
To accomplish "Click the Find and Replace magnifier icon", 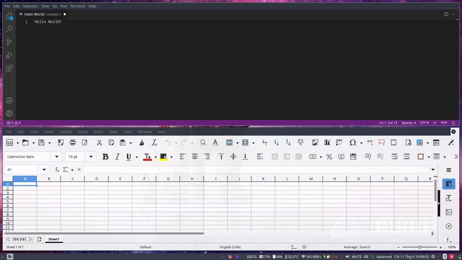I will [203, 142].
